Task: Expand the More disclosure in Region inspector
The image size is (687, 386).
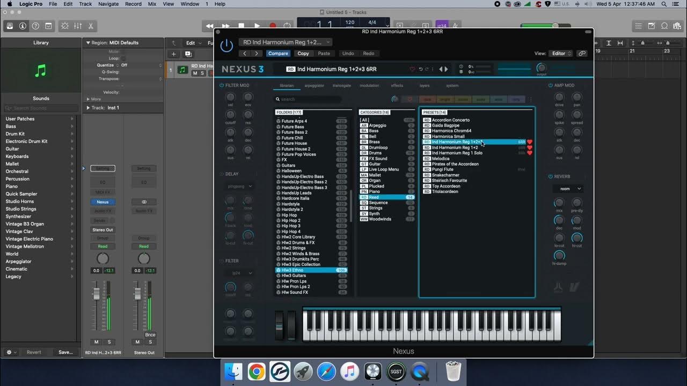Action: tap(88, 99)
